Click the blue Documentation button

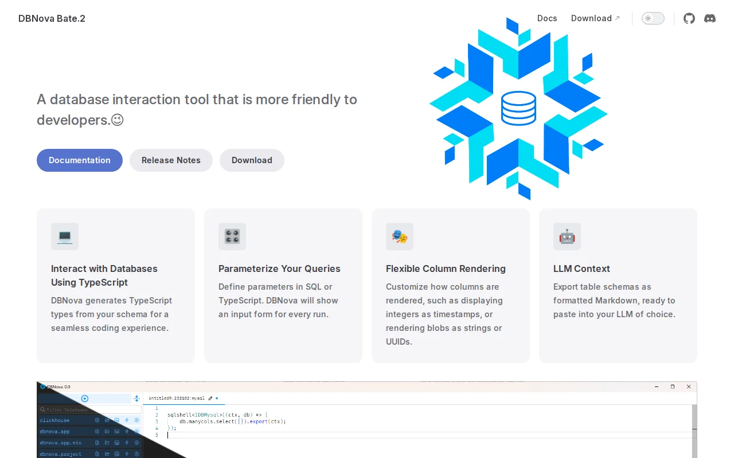(x=80, y=160)
